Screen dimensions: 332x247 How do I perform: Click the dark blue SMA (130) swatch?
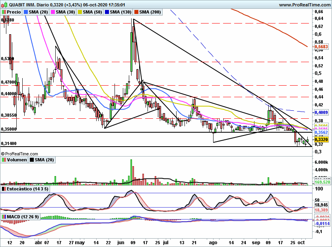[107, 12]
